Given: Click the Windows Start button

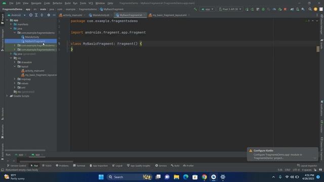Looking at the screenshot, I should [x=101, y=177].
